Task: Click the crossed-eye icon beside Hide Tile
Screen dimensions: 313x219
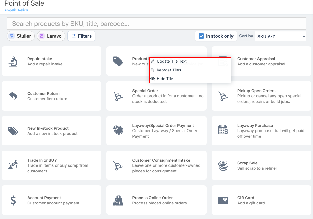Action: coord(153,79)
